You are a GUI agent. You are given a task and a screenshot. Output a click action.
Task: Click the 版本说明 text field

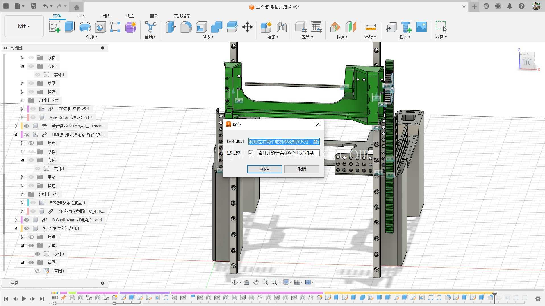[x=284, y=142]
